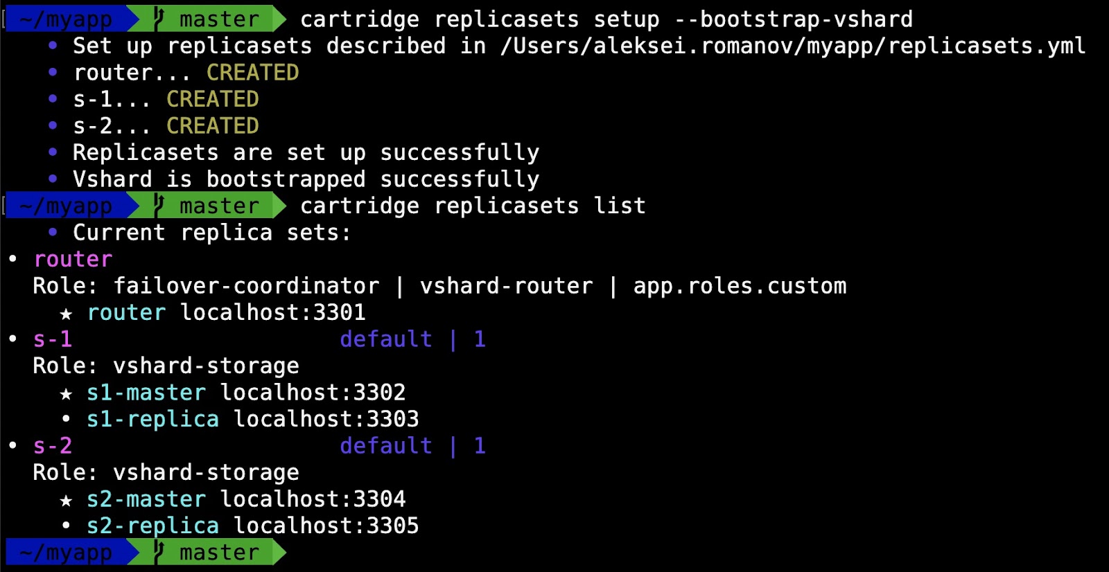Click the star icon beside s1-master

[x=66, y=394]
